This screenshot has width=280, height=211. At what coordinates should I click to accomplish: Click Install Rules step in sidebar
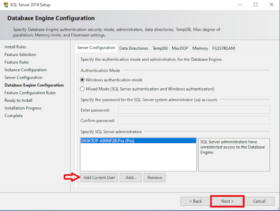click(15, 47)
